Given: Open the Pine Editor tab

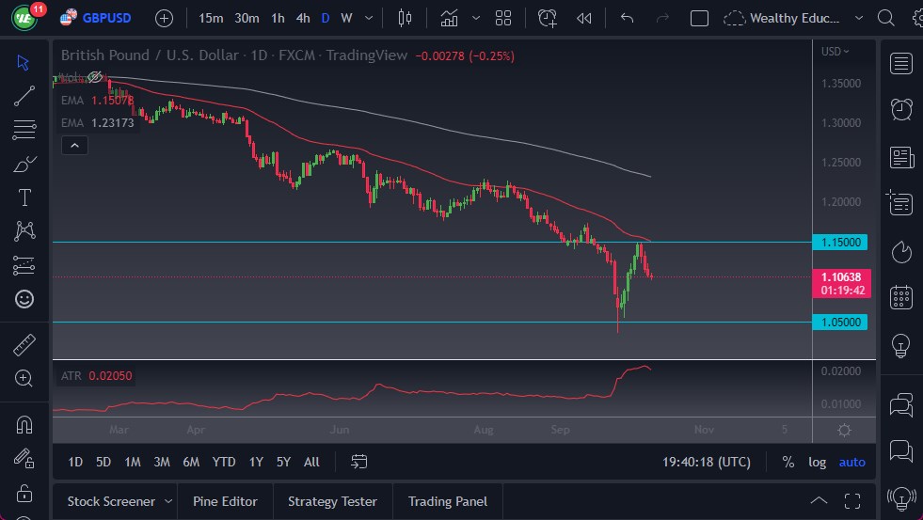Looking at the screenshot, I should (x=225, y=501).
